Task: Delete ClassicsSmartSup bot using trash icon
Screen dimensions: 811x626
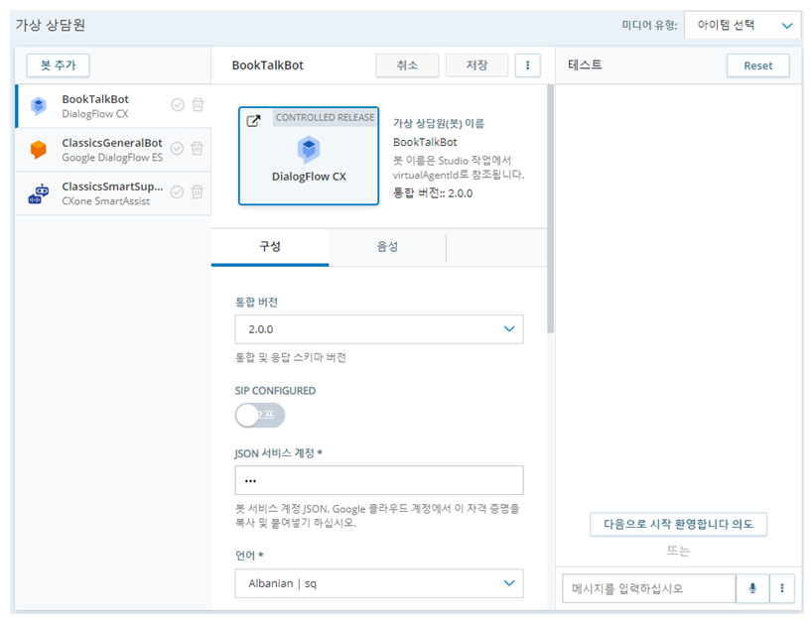Action: [198, 192]
